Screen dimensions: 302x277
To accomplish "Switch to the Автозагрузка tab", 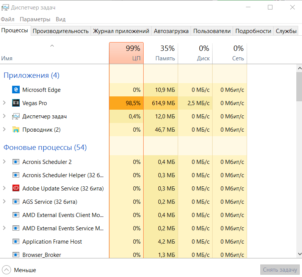I will 171,31.
